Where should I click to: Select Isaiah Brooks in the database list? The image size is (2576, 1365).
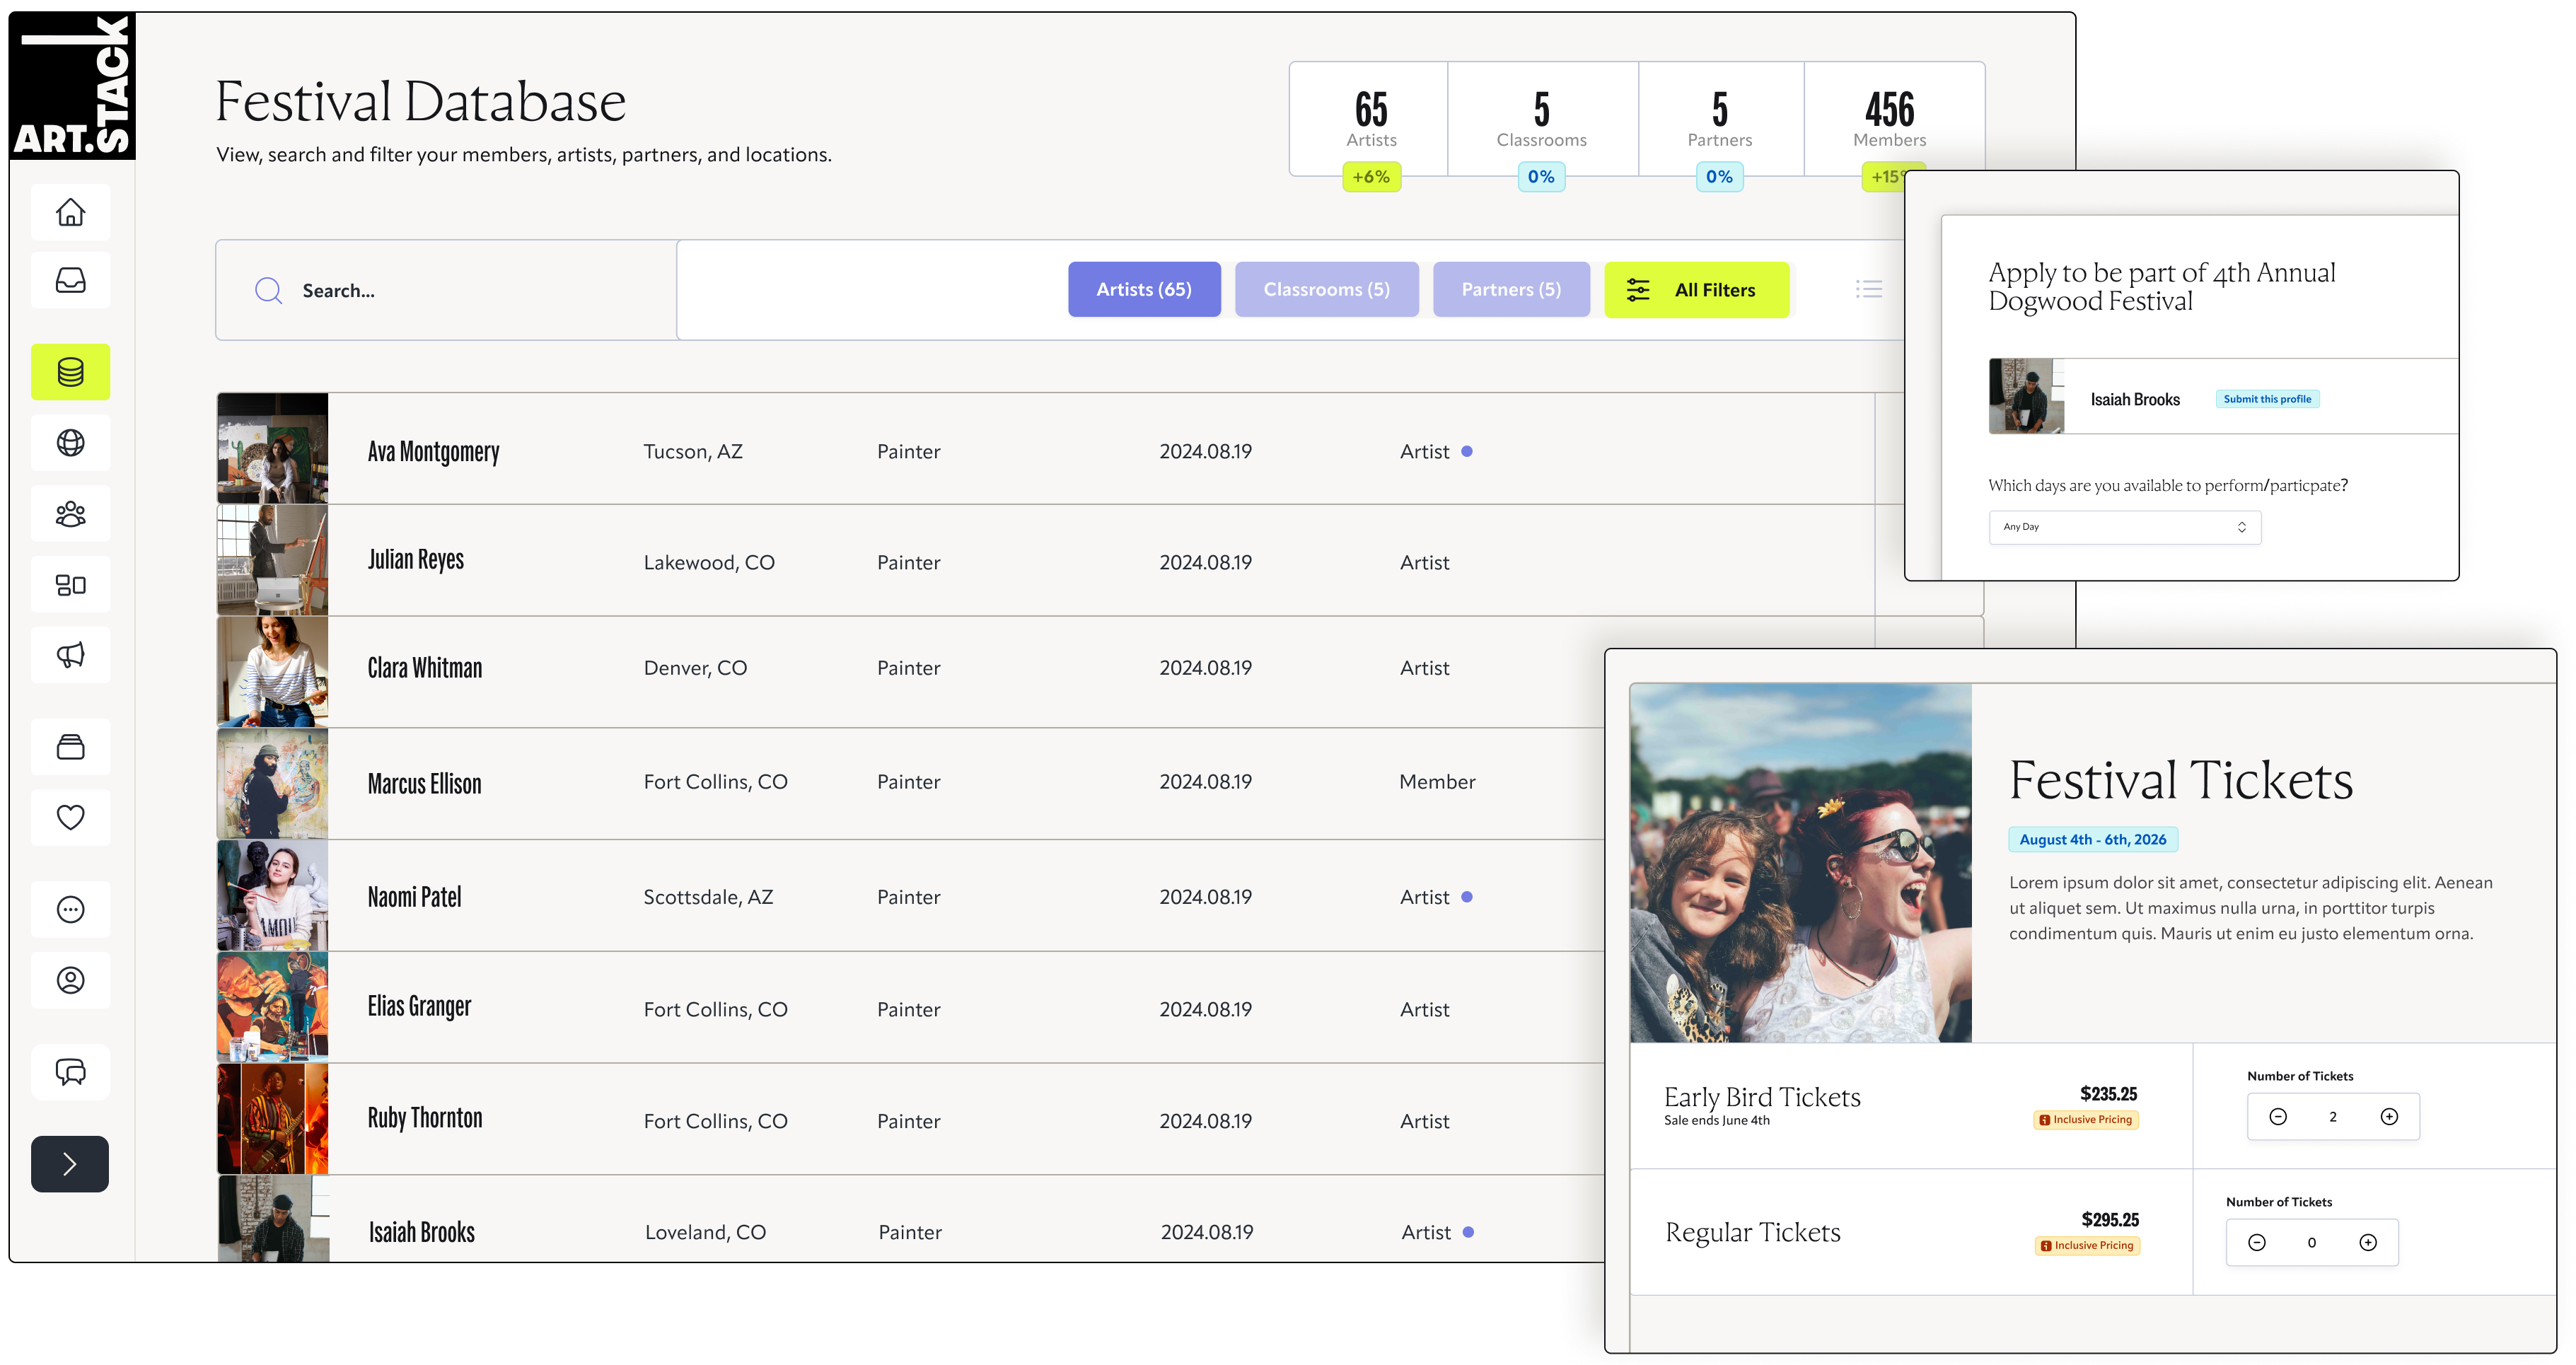(x=422, y=1232)
